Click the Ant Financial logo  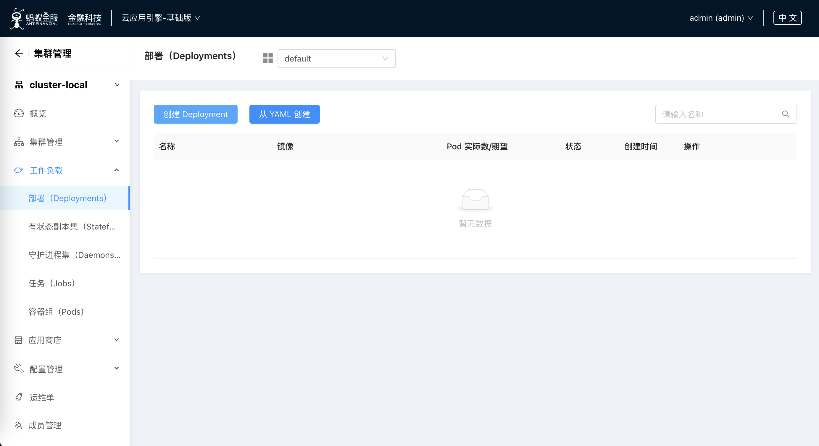point(34,18)
